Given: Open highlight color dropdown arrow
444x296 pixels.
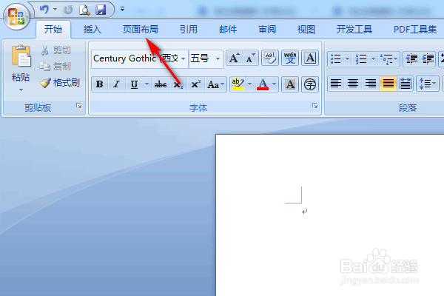Looking at the screenshot, I should (x=250, y=84).
